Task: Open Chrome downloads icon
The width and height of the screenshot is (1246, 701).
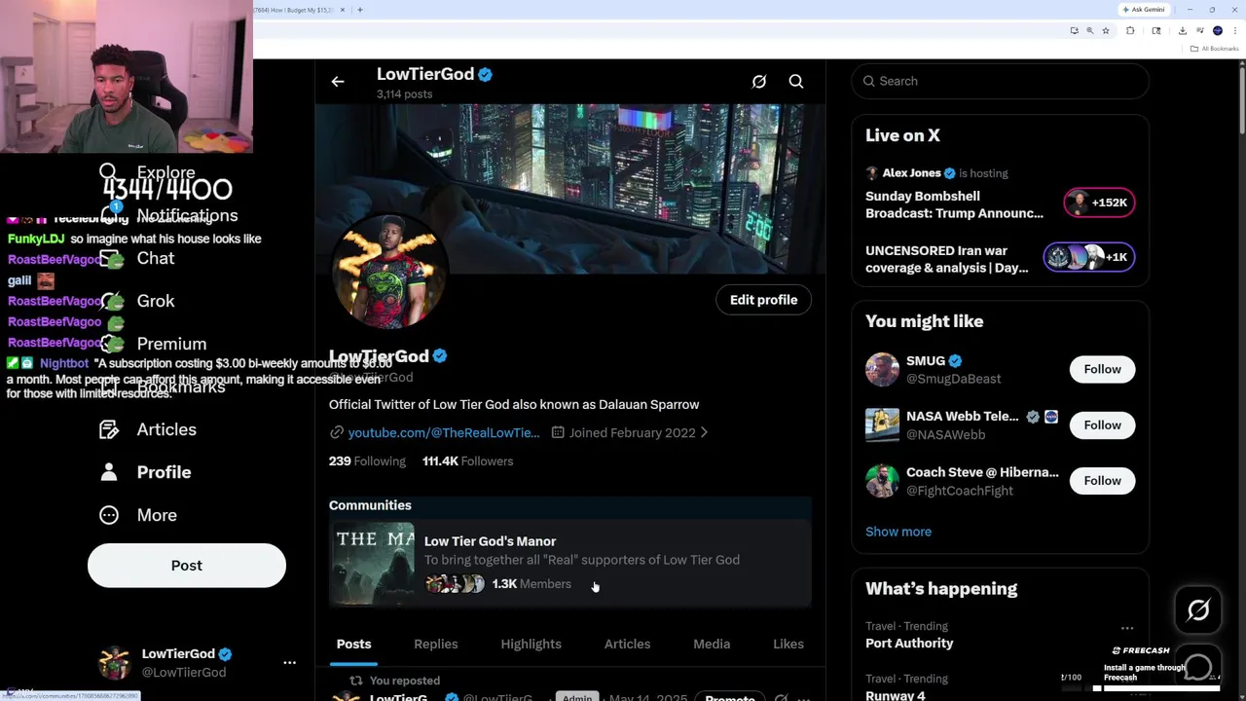Action: click(1183, 31)
